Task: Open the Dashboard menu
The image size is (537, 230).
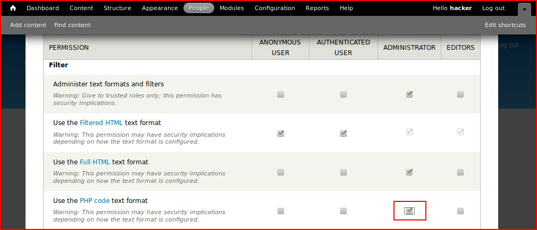Action: [x=43, y=8]
